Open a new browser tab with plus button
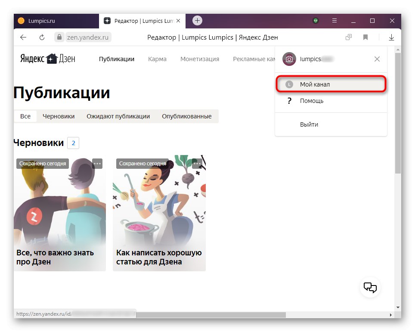 [x=197, y=20]
